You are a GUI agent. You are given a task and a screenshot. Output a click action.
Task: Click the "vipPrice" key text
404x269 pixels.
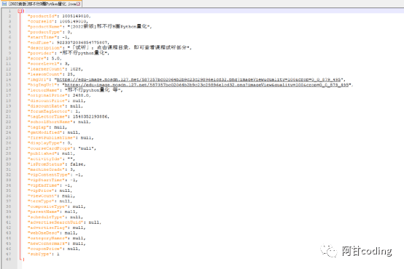pos(42,190)
